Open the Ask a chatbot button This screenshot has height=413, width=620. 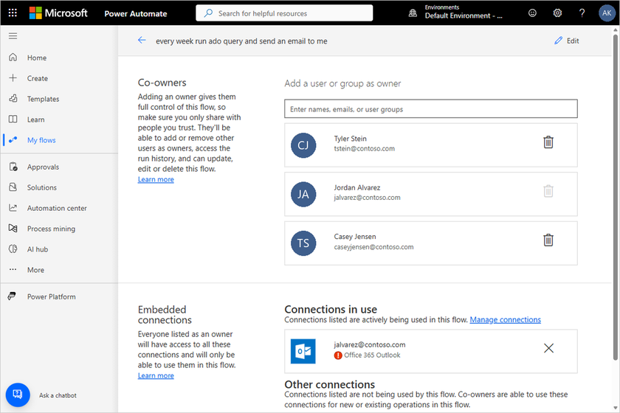point(18,395)
